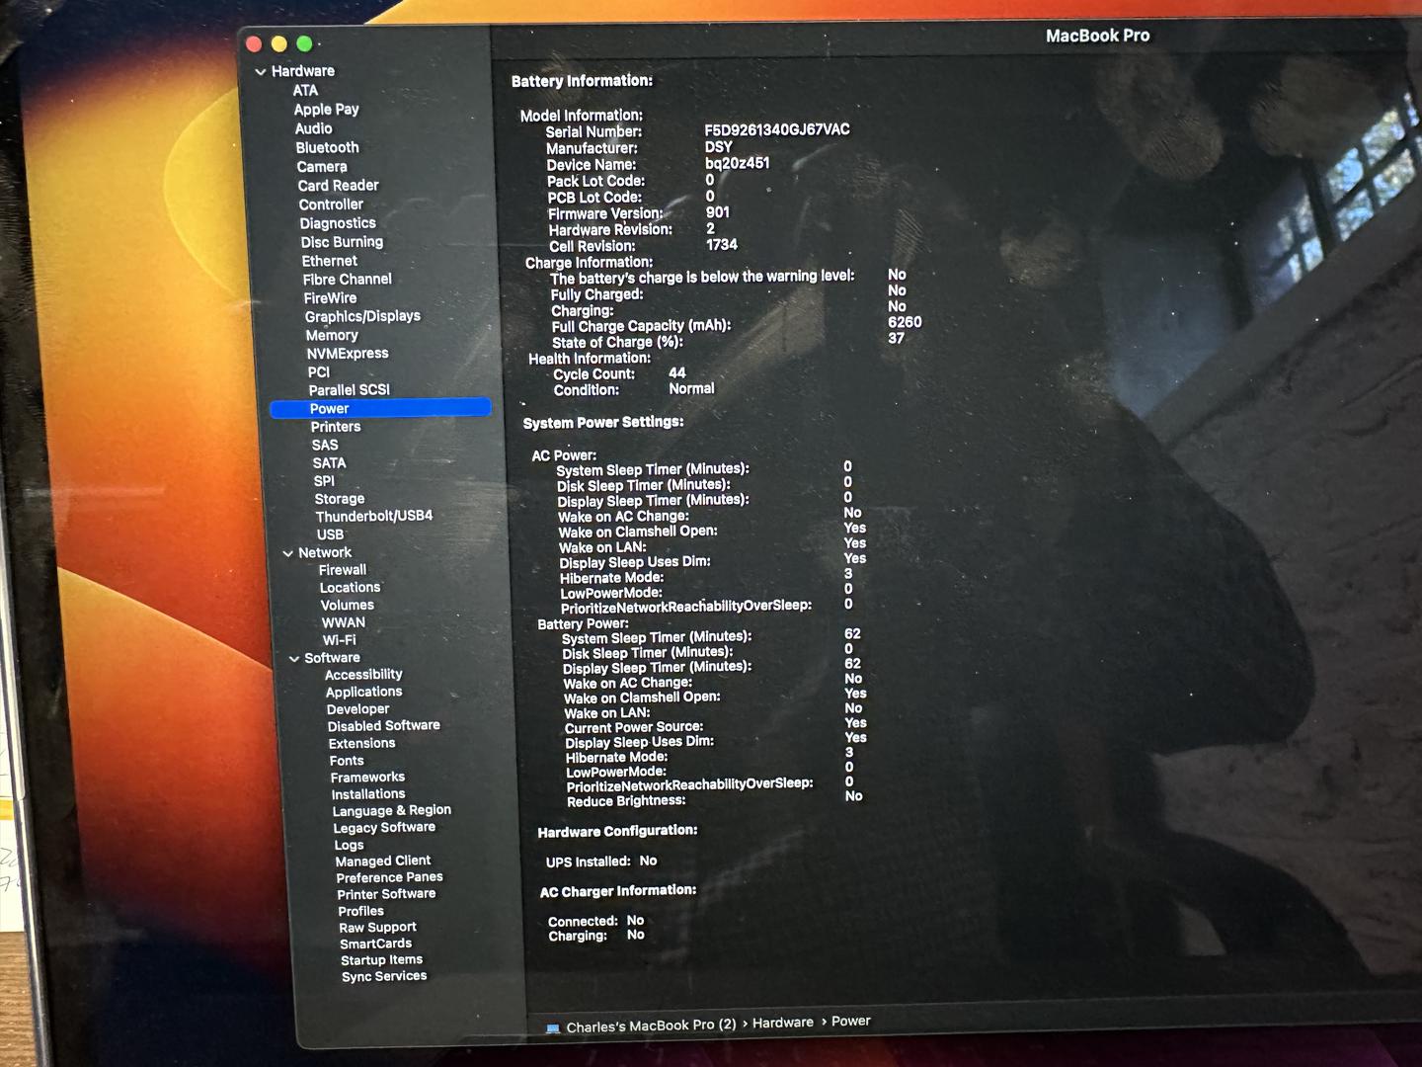Select Memory in the sidebar
The image size is (1422, 1067).
click(332, 336)
